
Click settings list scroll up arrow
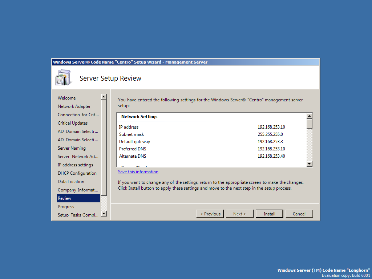[309, 116]
